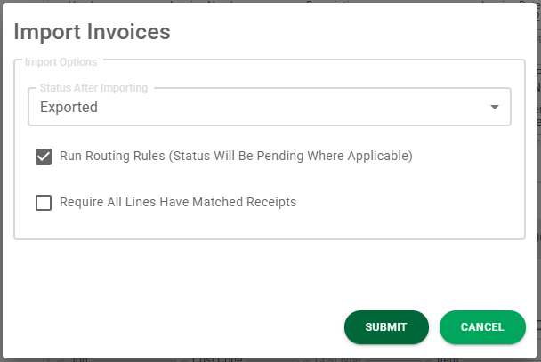
Task: Click the dimmed 'Cost Code' text below dialog
Action: pos(217,360)
